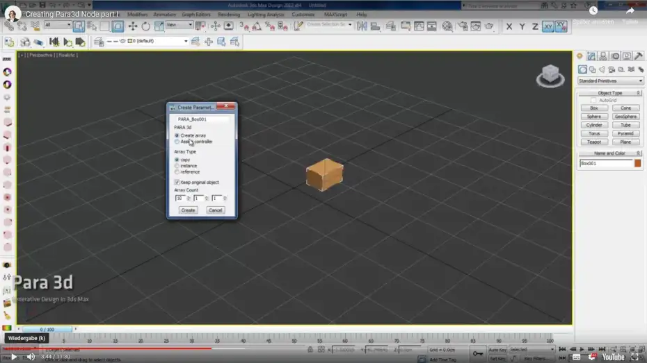Seek on the YouTube progress bar
The height and width of the screenshot is (363, 647).
click(323, 348)
